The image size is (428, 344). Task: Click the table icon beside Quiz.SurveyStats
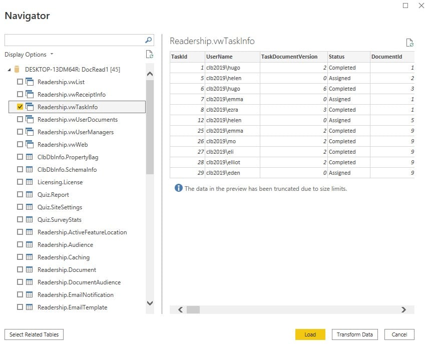point(30,219)
